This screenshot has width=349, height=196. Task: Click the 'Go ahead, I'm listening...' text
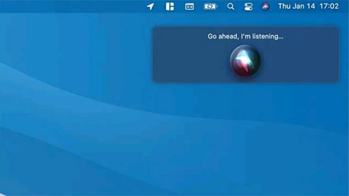[245, 37]
